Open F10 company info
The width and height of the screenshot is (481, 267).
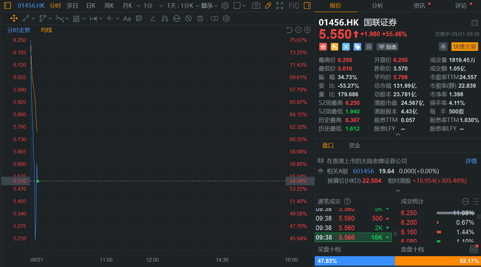tap(294, 6)
